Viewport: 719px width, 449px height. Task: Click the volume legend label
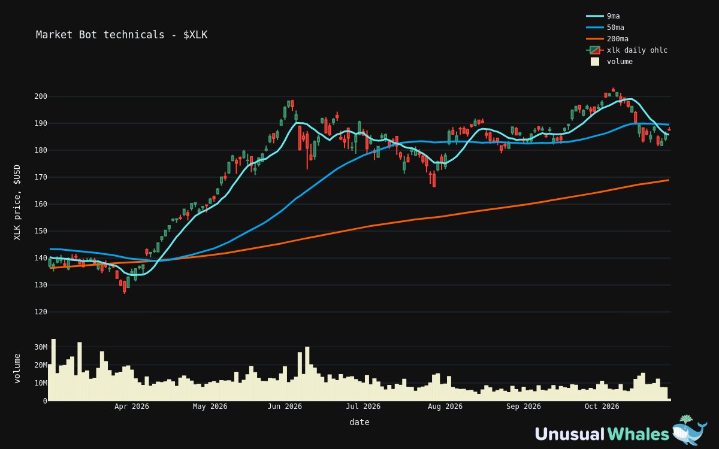pos(620,62)
